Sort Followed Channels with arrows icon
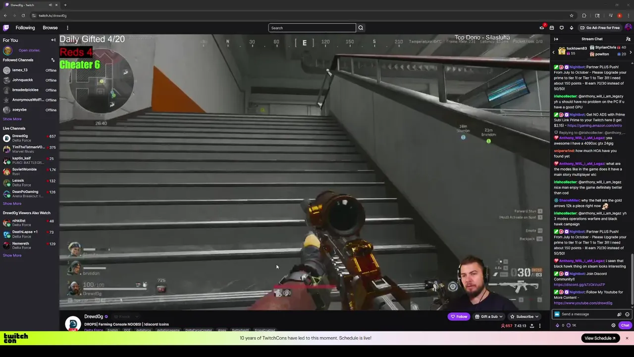This screenshot has height=357, width=634. pyautogui.click(x=53, y=60)
